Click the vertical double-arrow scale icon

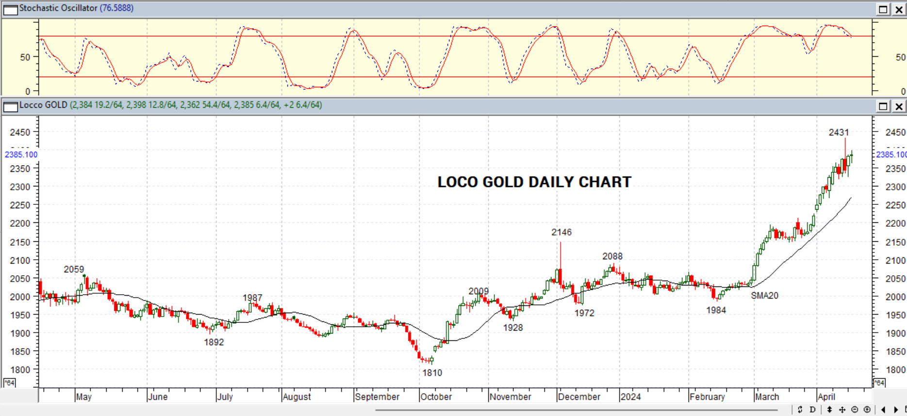[829, 410]
